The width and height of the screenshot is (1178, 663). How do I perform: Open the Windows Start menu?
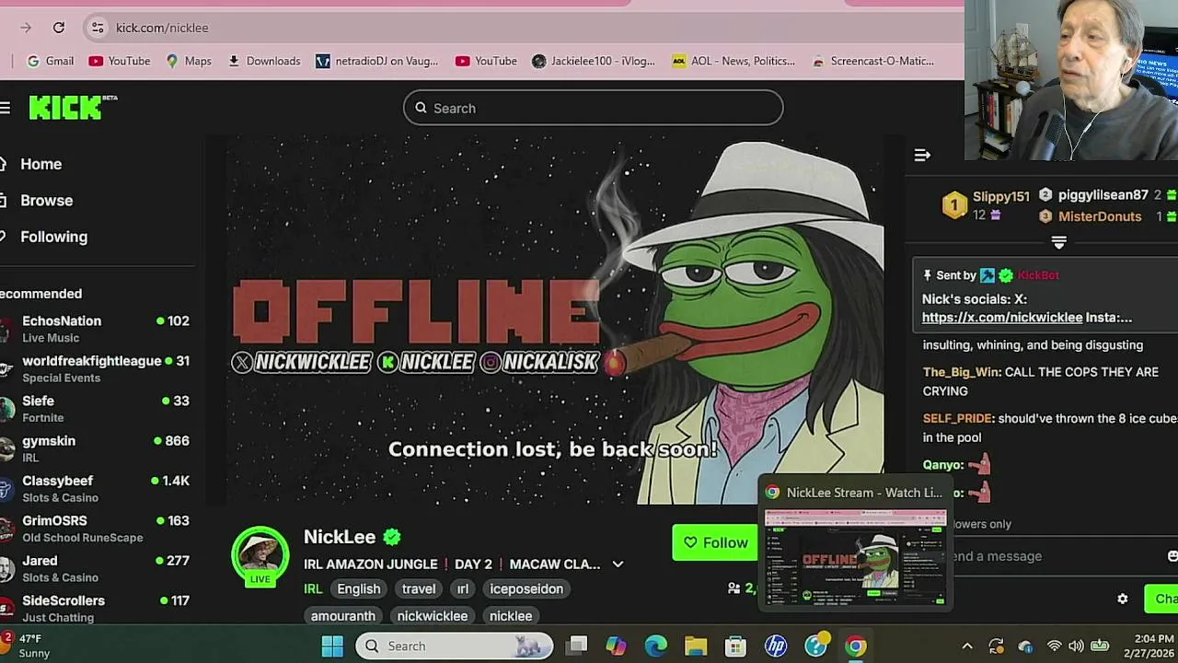pyautogui.click(x=332, y=646)
